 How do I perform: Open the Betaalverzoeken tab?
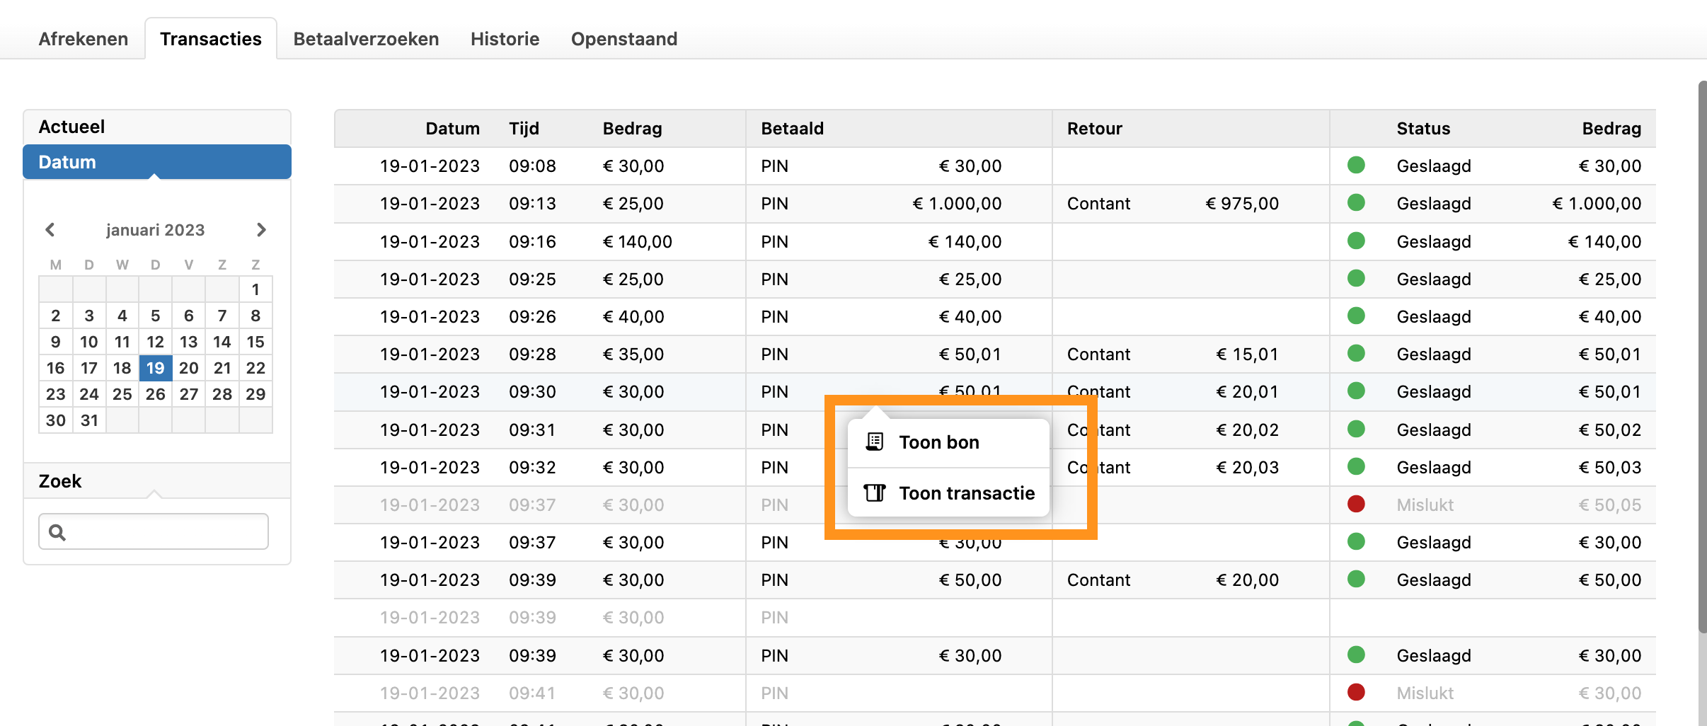click(x=366, y=39)
